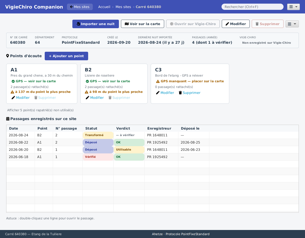Screen dimensions: 305x238
Task: Open Mes sites breadcrumb item
Action: tap(123, 7)
